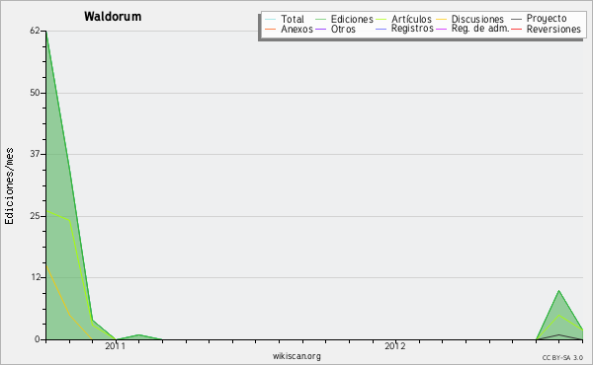Screen dimensions: 593x365
Task: Click the CC BY-SA 3.0 license text
Action: click(562, 357)
